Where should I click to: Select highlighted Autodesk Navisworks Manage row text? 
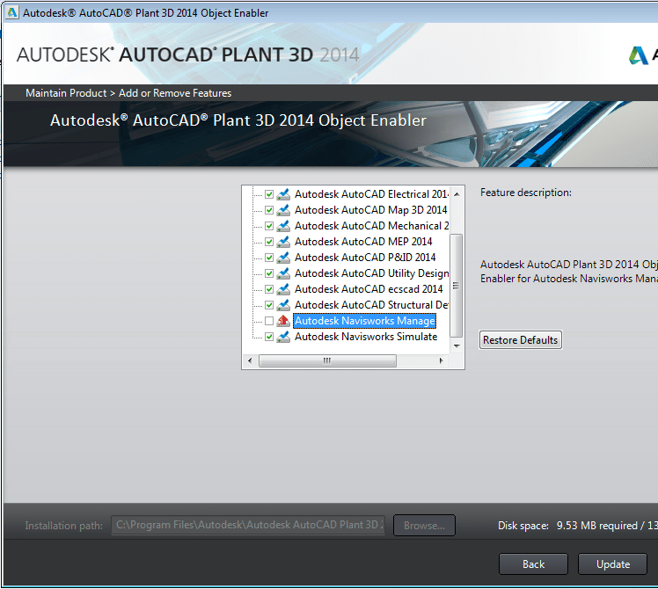[x=365, y=321]
